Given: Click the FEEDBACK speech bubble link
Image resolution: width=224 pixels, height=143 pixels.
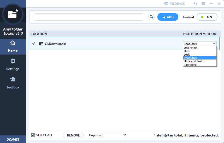Looking at the screenshot, I should coord(175,4).
